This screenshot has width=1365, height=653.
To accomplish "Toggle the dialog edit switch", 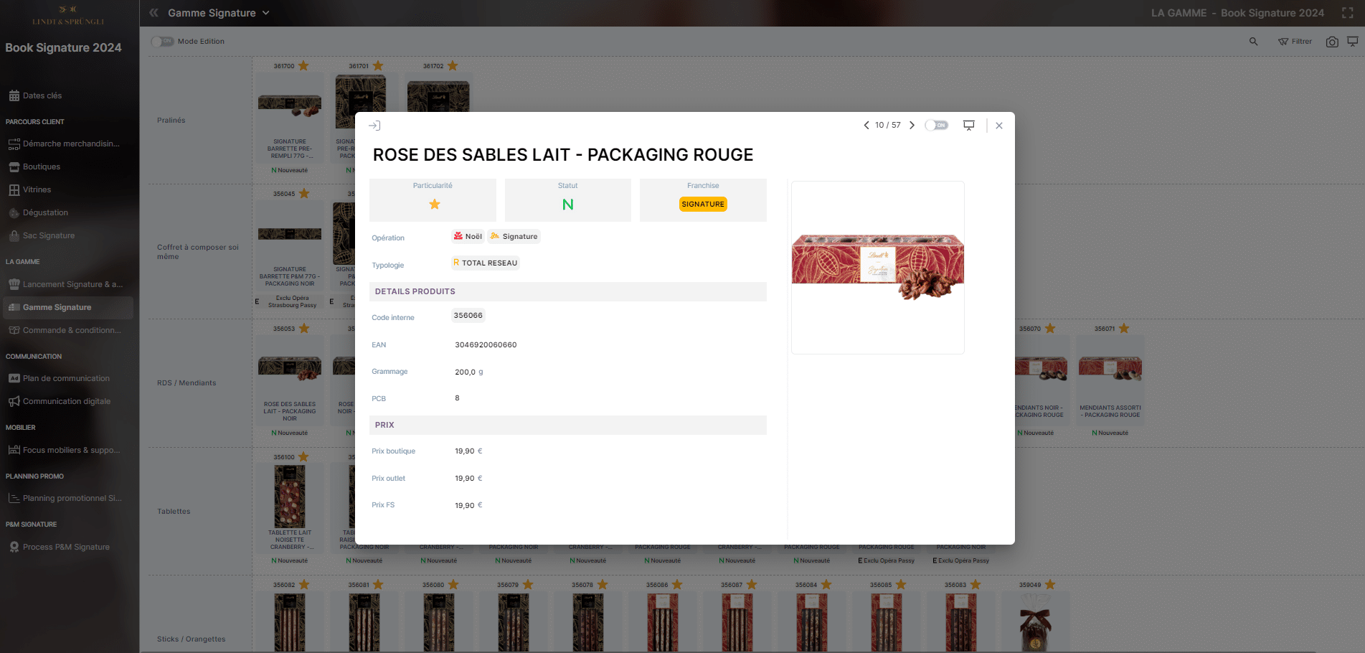I will [x=937, y=125].
